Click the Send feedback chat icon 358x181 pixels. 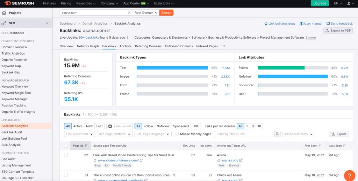pyautogui.click(x=328, y=24)
